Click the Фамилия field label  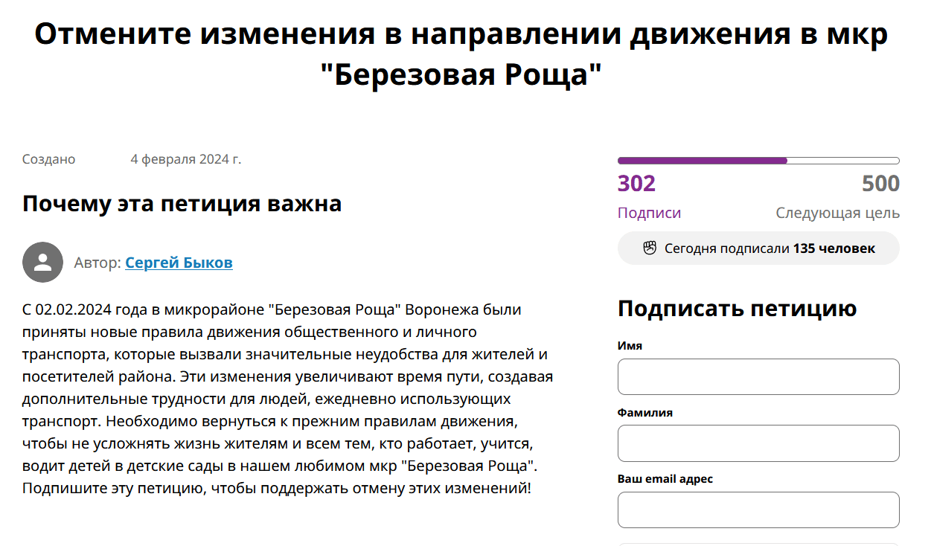pos(644,412)
